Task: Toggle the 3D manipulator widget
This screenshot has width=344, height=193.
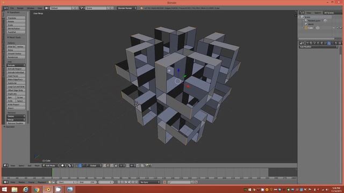Action: pyautogui.click(x=76, y=166)
